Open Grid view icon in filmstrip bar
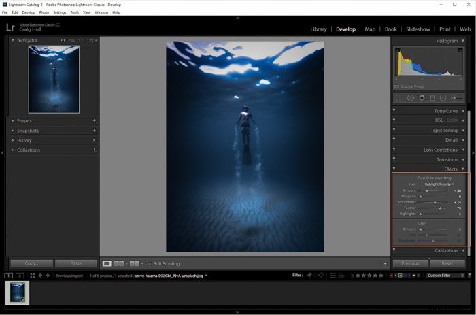The width and height of the screenshot is (476, 315). 33,276
